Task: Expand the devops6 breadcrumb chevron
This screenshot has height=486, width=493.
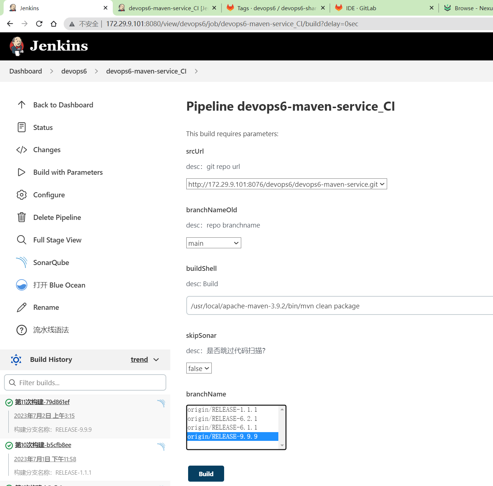Action: [96, 71]
